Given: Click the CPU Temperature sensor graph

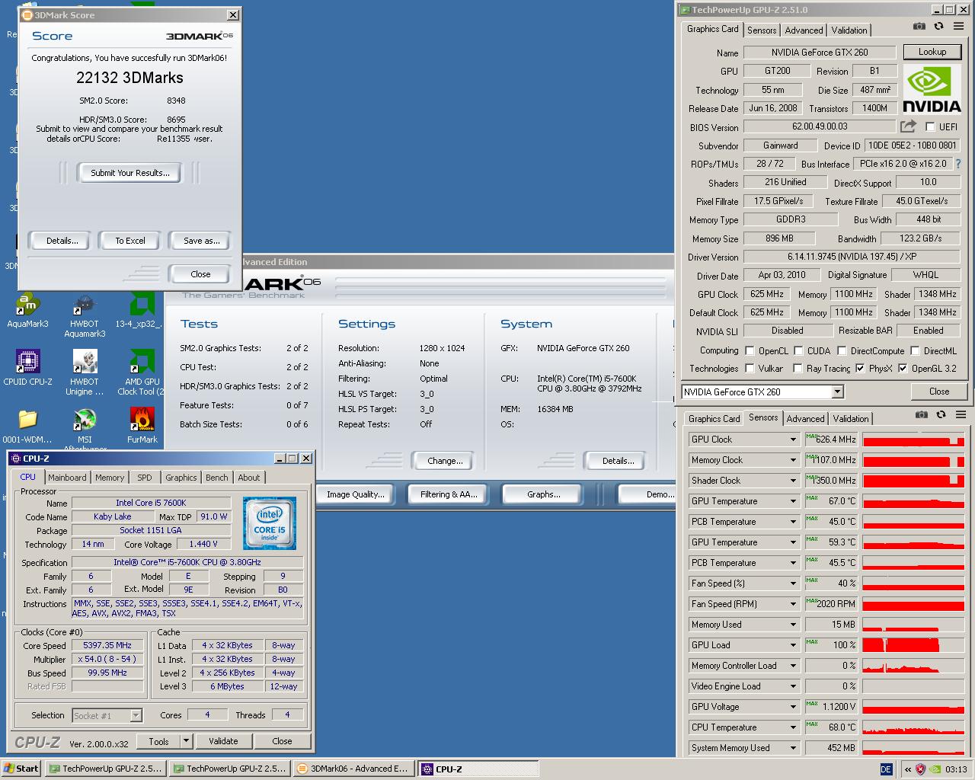Looking at the screenshot, I should 913,727.
